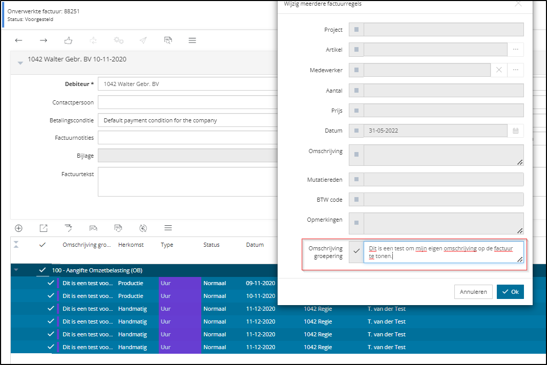
Task: Go to next invoice with right arrow
Action: pos(43,40)
